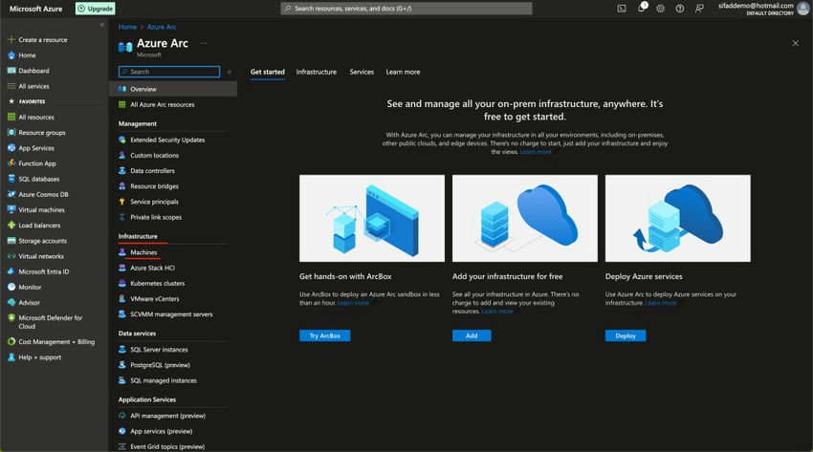The width and height of the screenshot is (813, 452).
Task: Focus the global Search resources box
Action: click(406, 9)
